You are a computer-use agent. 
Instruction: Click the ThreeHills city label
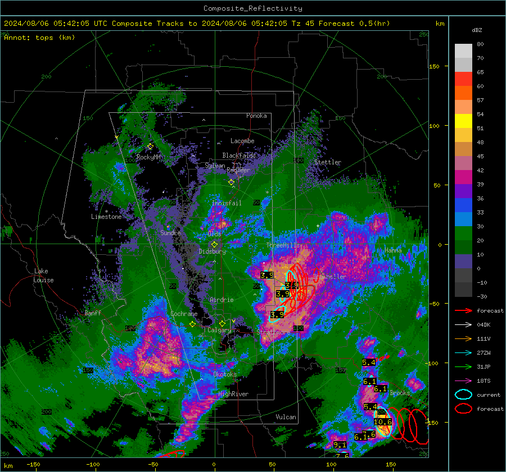pyautogui.click(x=283, y=245)
